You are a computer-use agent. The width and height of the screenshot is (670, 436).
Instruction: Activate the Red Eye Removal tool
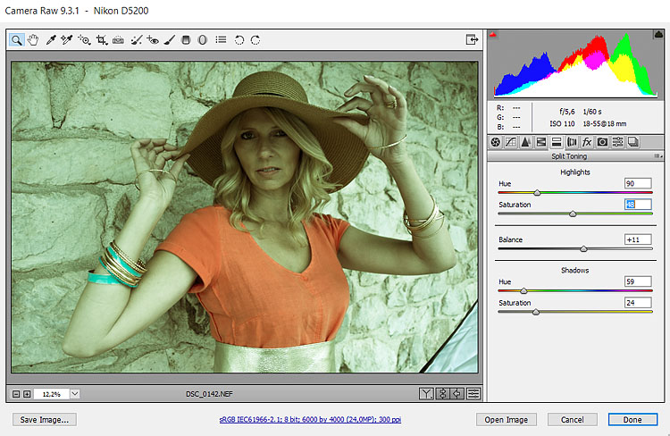click(x=153, y=39)
